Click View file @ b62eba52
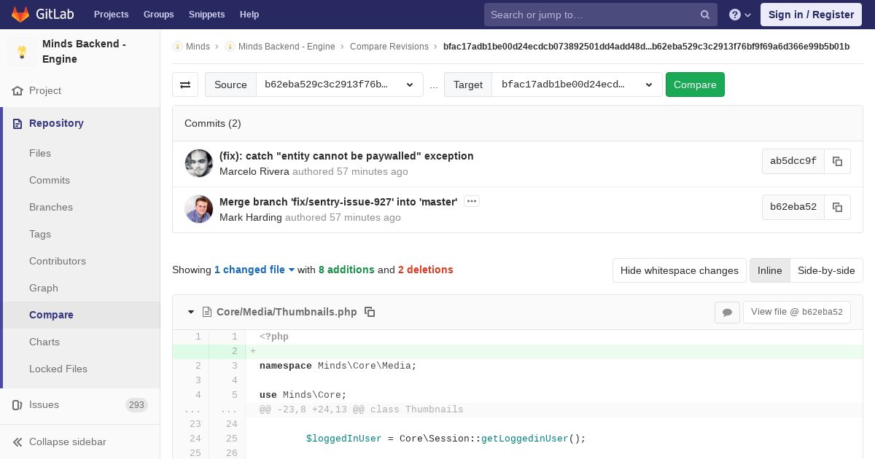 796,312
